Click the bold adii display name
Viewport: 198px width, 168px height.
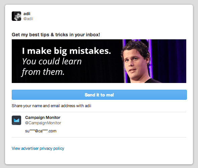click(x=27, y=14)
